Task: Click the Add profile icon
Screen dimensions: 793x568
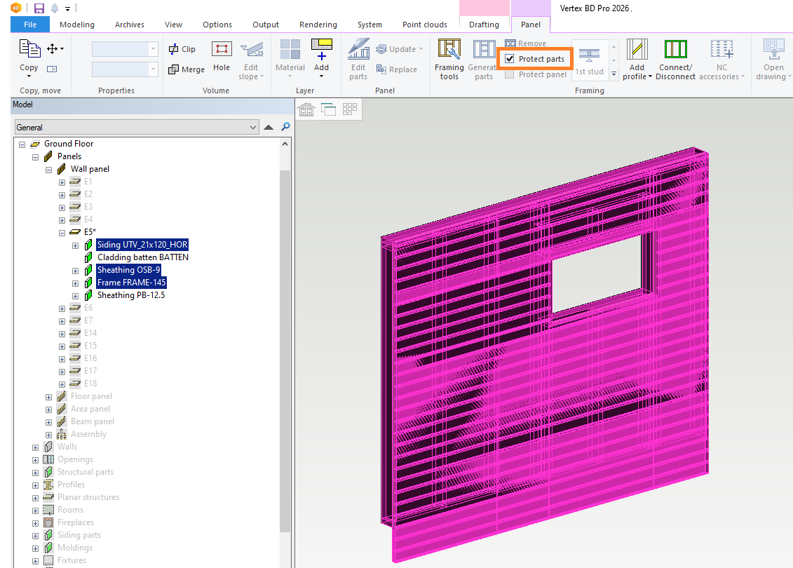Action: [637, 50]
